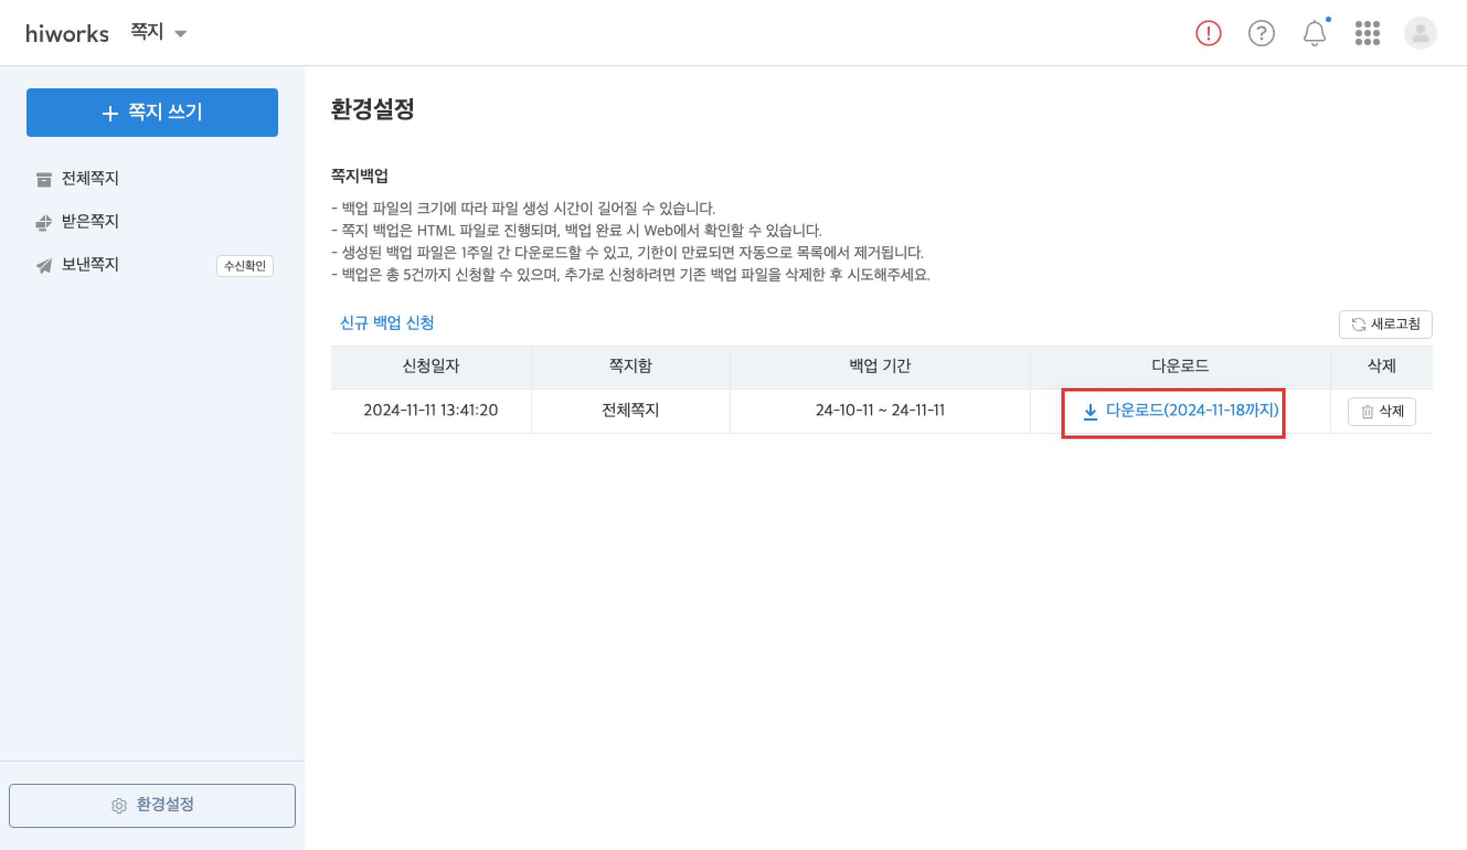1467x850 pixels.
Task: Open 전체쪽지 folder in sidebar
Action: [x=89, y=178]
